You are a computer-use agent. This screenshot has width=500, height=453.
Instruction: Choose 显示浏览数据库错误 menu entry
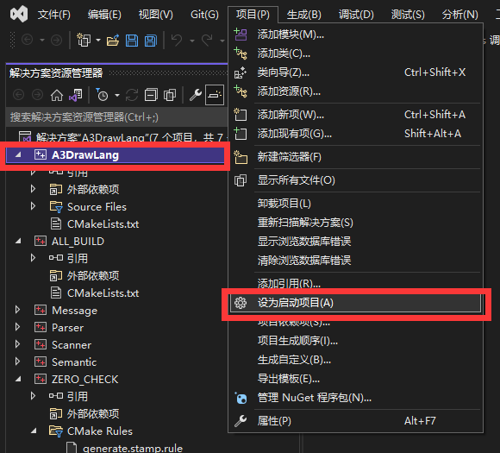[x=355, y=242]
